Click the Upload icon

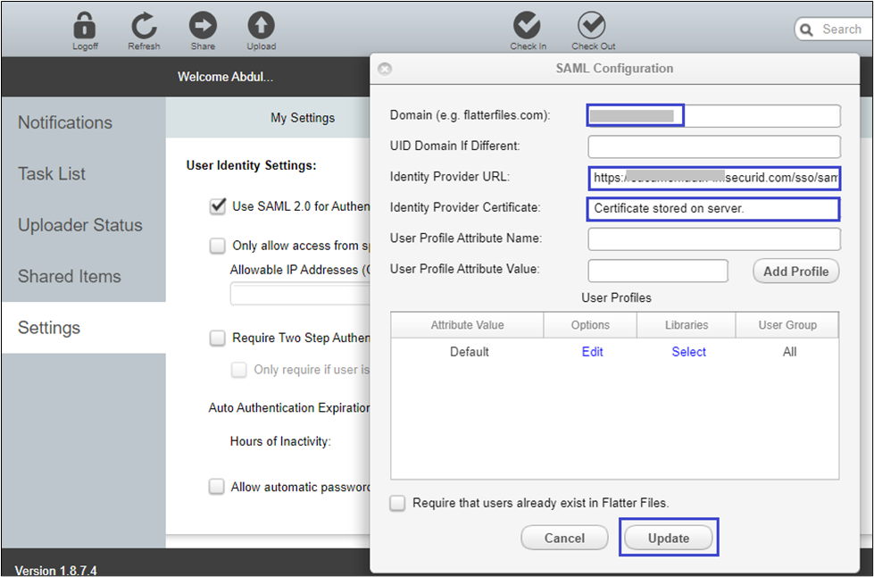tap(261, 26)
